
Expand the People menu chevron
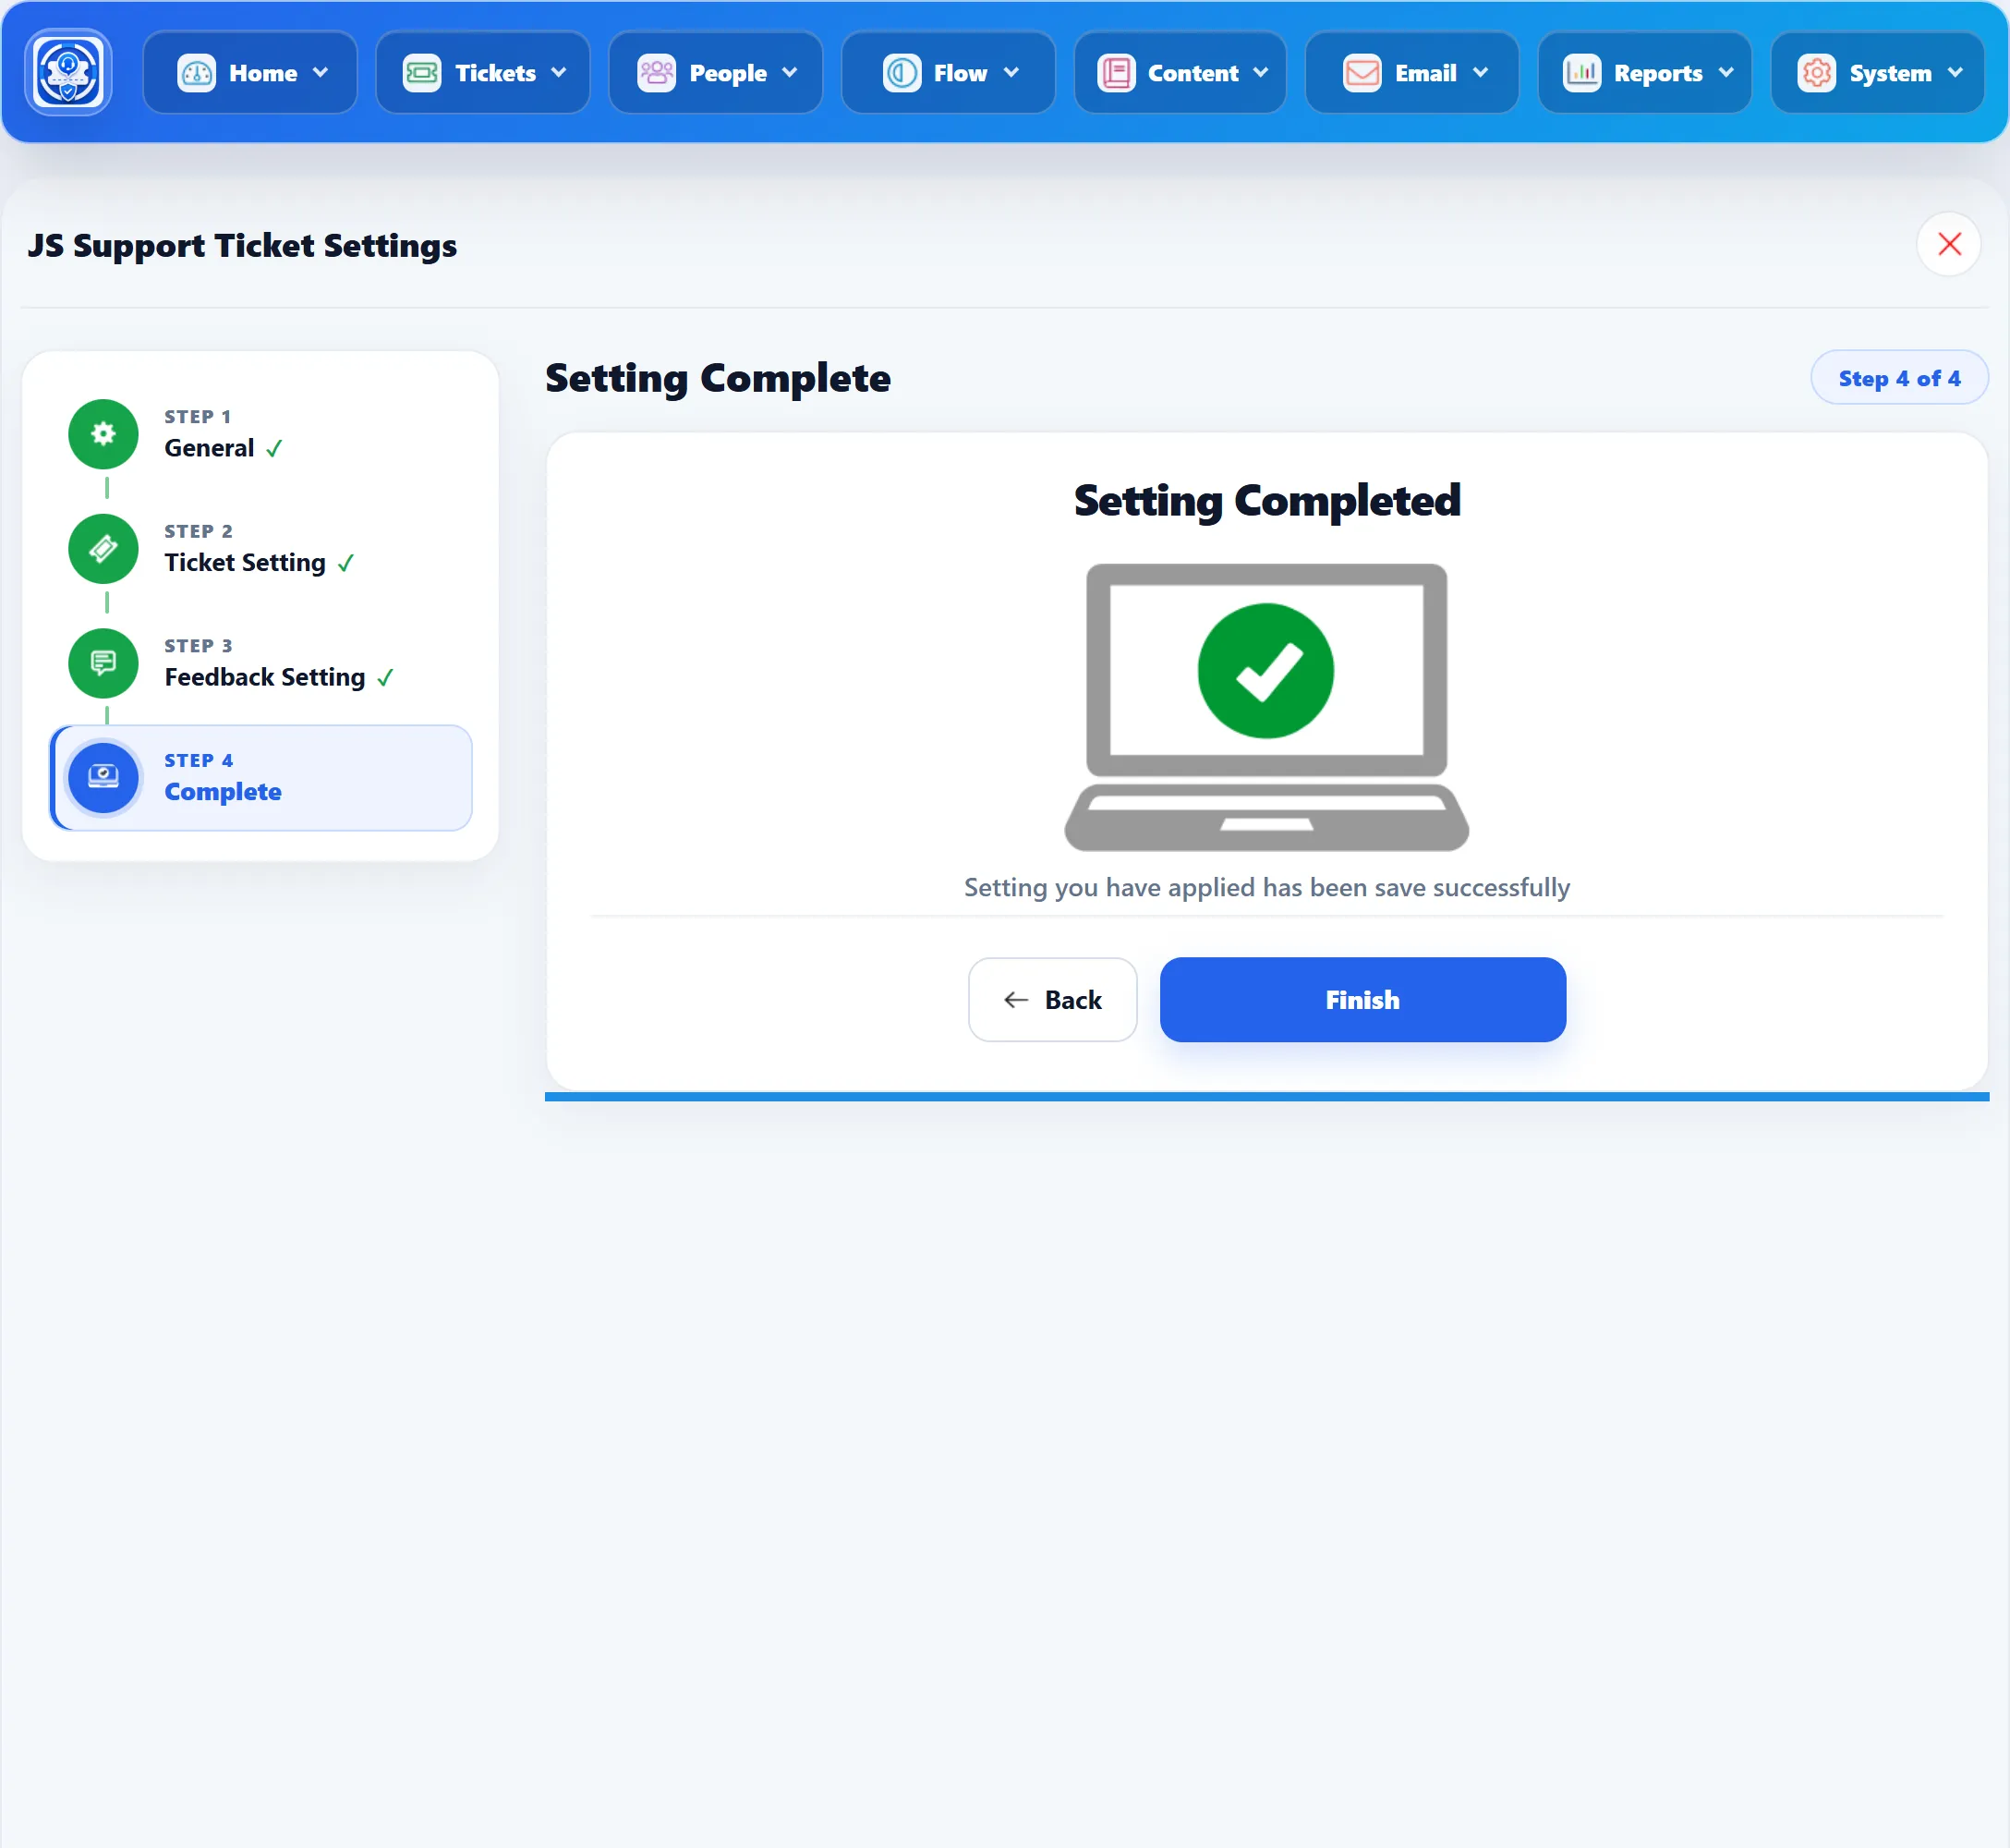pyautogui.click(x=790, y=73)
